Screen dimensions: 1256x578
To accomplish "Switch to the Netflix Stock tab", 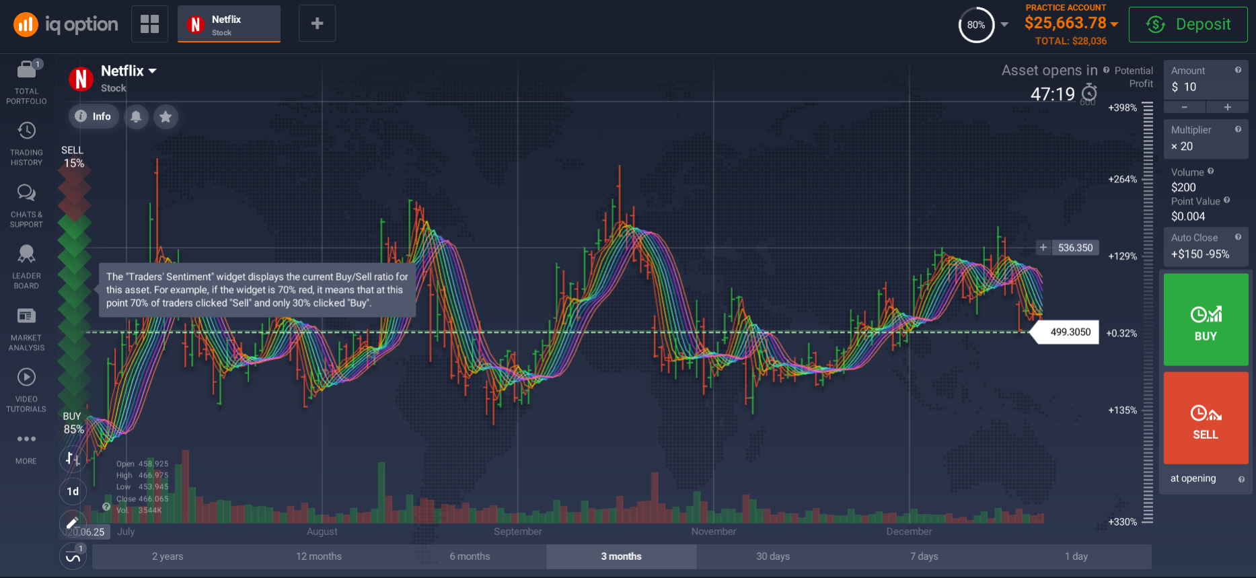I will [229, 24].
